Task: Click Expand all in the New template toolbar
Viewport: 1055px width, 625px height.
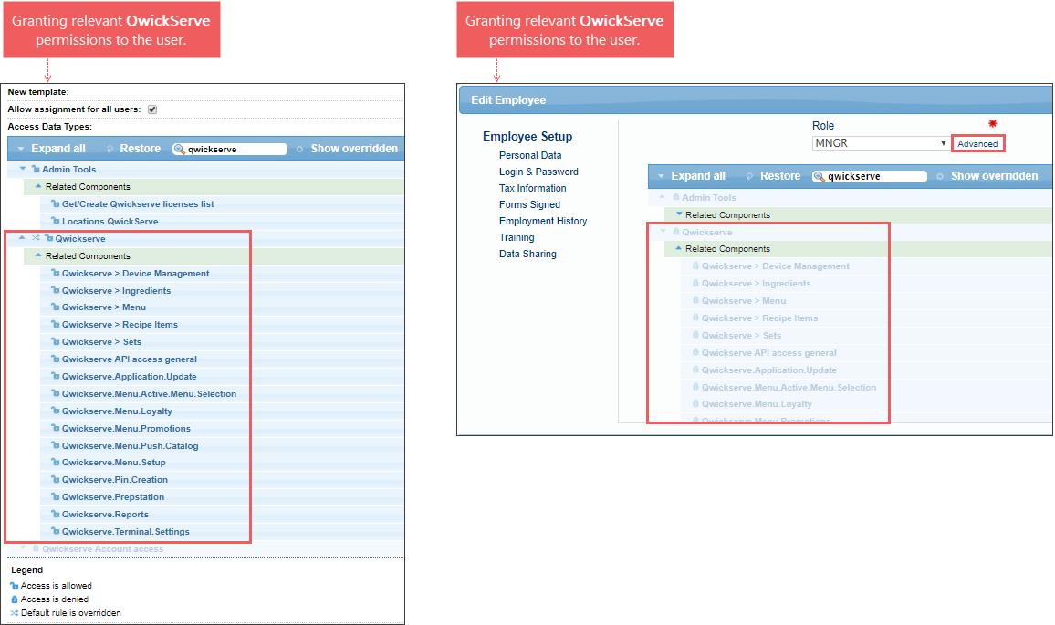Action: point(57,149)
